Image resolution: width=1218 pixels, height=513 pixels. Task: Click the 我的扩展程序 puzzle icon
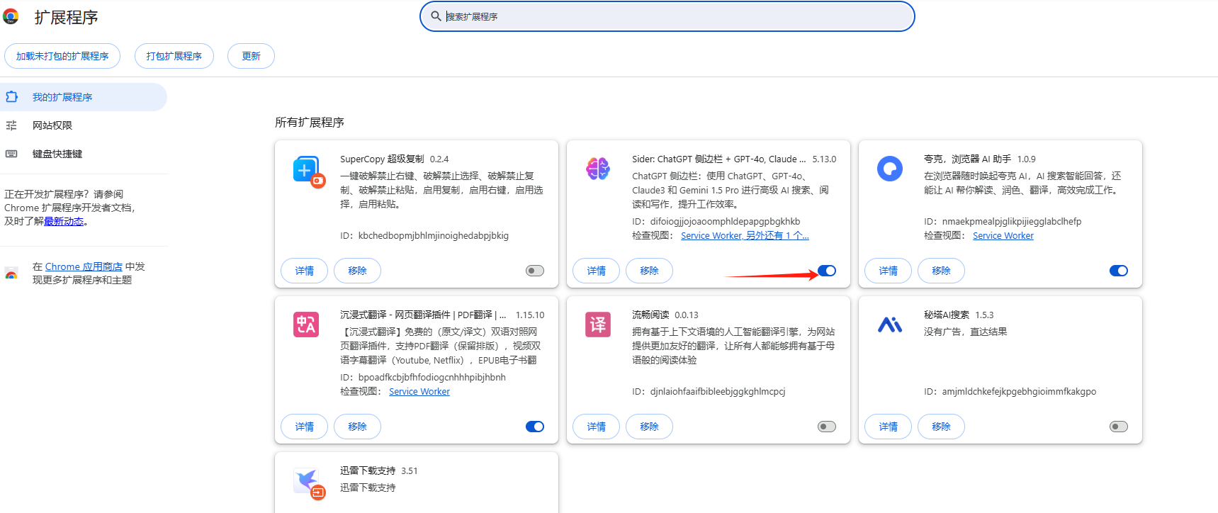click(x=12, y=96)
